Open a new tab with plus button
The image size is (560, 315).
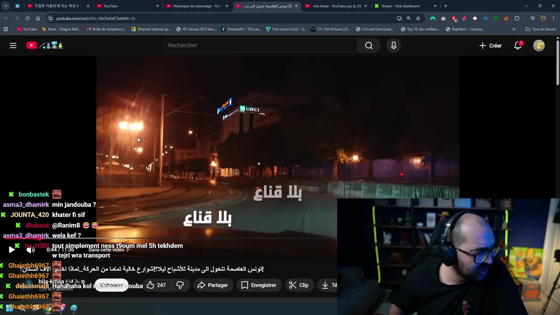[x=445, y=6]
